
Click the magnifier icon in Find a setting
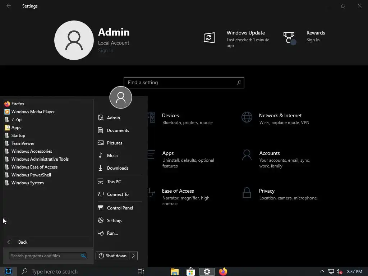[x=239, y=83]
